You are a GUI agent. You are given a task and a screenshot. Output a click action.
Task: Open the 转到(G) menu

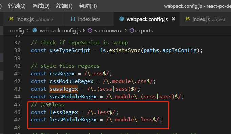[17, 6]
